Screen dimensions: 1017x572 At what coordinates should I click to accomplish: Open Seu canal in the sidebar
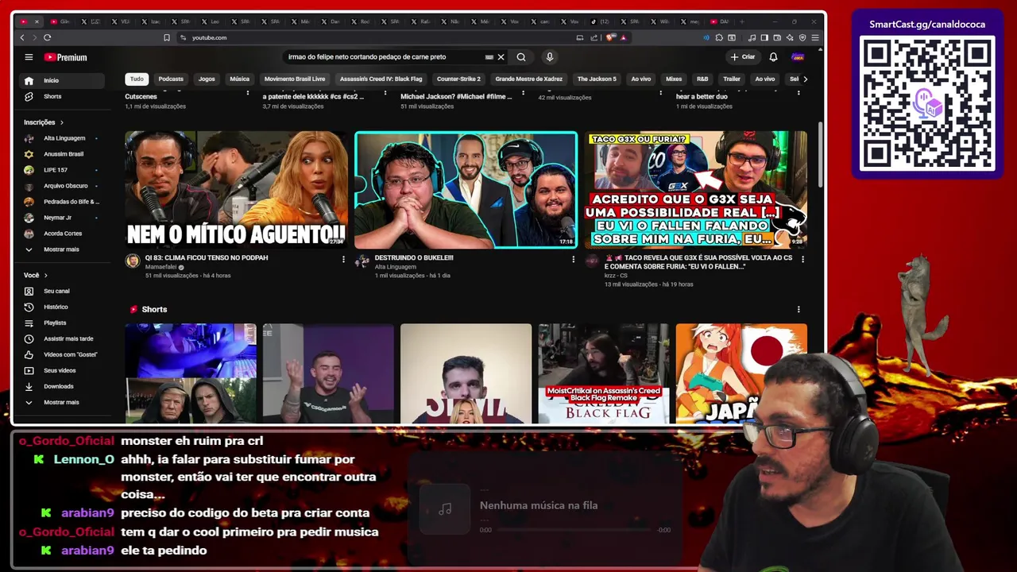pyautogui.click(x=62, y=291)
